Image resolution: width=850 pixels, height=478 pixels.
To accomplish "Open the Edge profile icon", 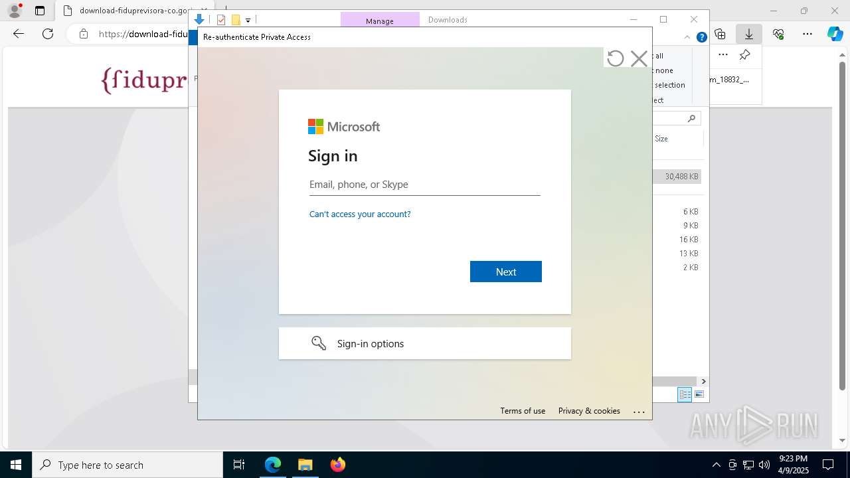I will [14, 11].
